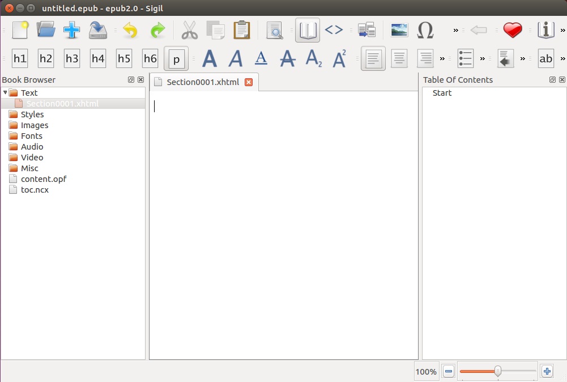Select the Images folder
The height and width of the screenshot is (382, 567).
pos(35,125)
